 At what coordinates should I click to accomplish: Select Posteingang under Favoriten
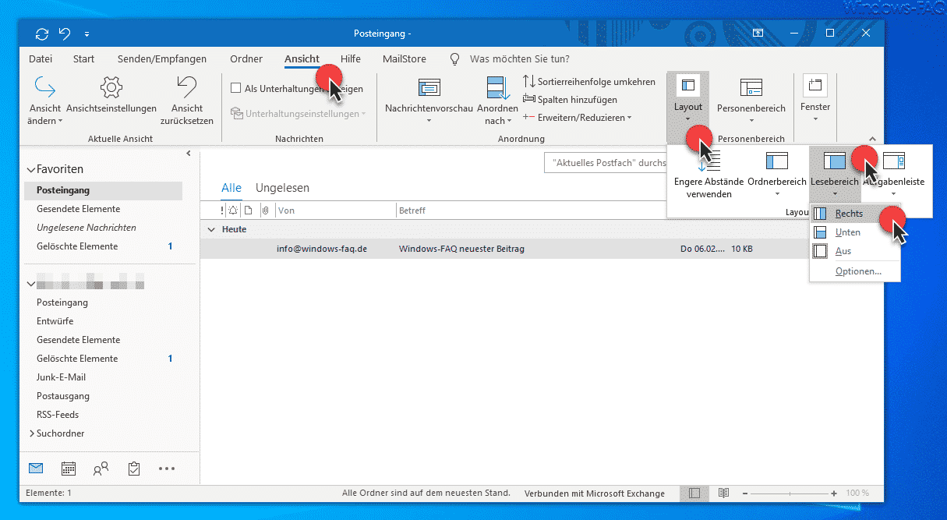pos(103,190)
